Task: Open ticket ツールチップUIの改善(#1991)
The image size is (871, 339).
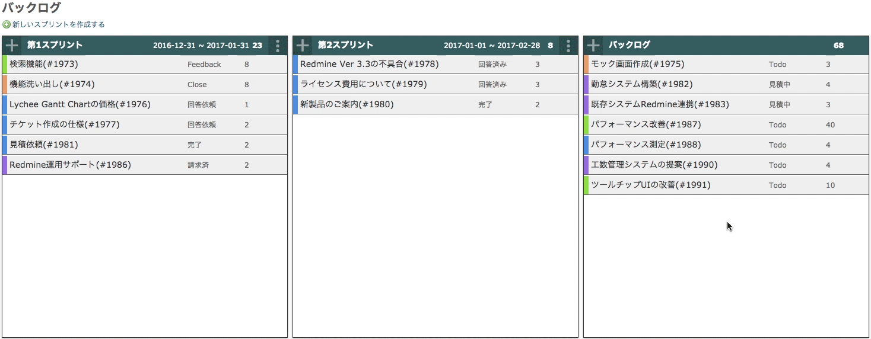Action: 650,185
